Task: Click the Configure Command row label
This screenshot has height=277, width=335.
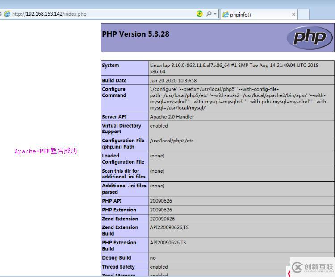Action: (x=114, y=92)
